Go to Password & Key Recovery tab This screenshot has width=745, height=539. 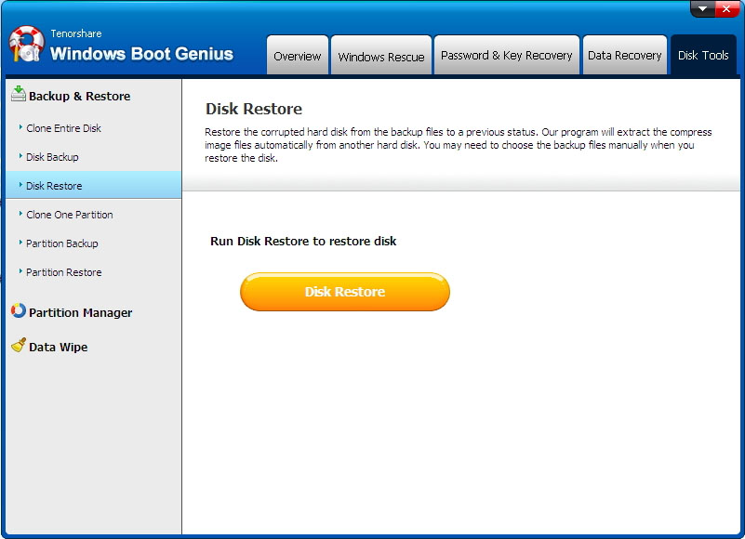tap(506, 56)
